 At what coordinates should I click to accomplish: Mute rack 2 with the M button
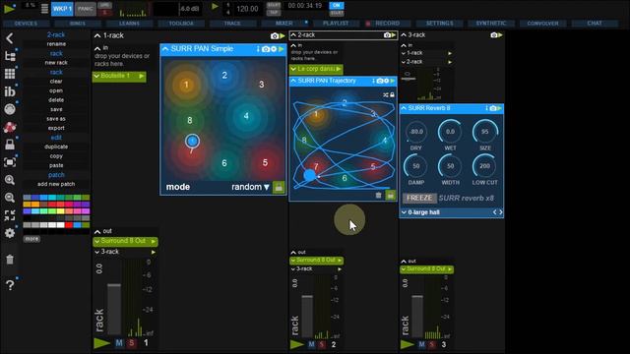point(312,344)
